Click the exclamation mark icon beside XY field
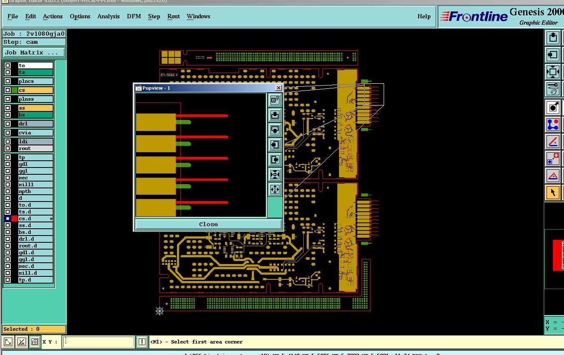564x355 pixels. pyautogui.click(x=142, y=342)
